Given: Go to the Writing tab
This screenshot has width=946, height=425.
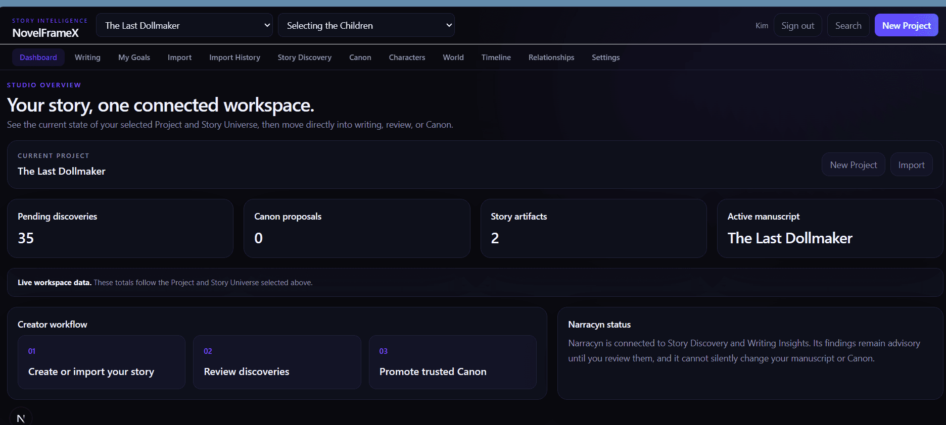Looking at the screenshot, I should [87, 58].
